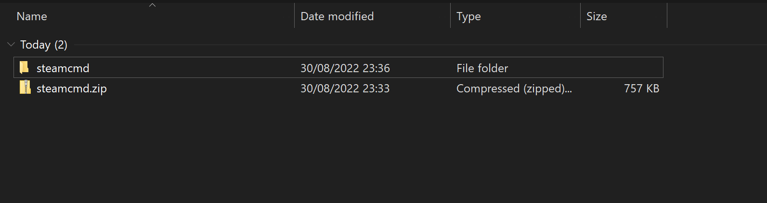Click the steamcmd folder icon

pyautogui.click(x=24, y=67)
